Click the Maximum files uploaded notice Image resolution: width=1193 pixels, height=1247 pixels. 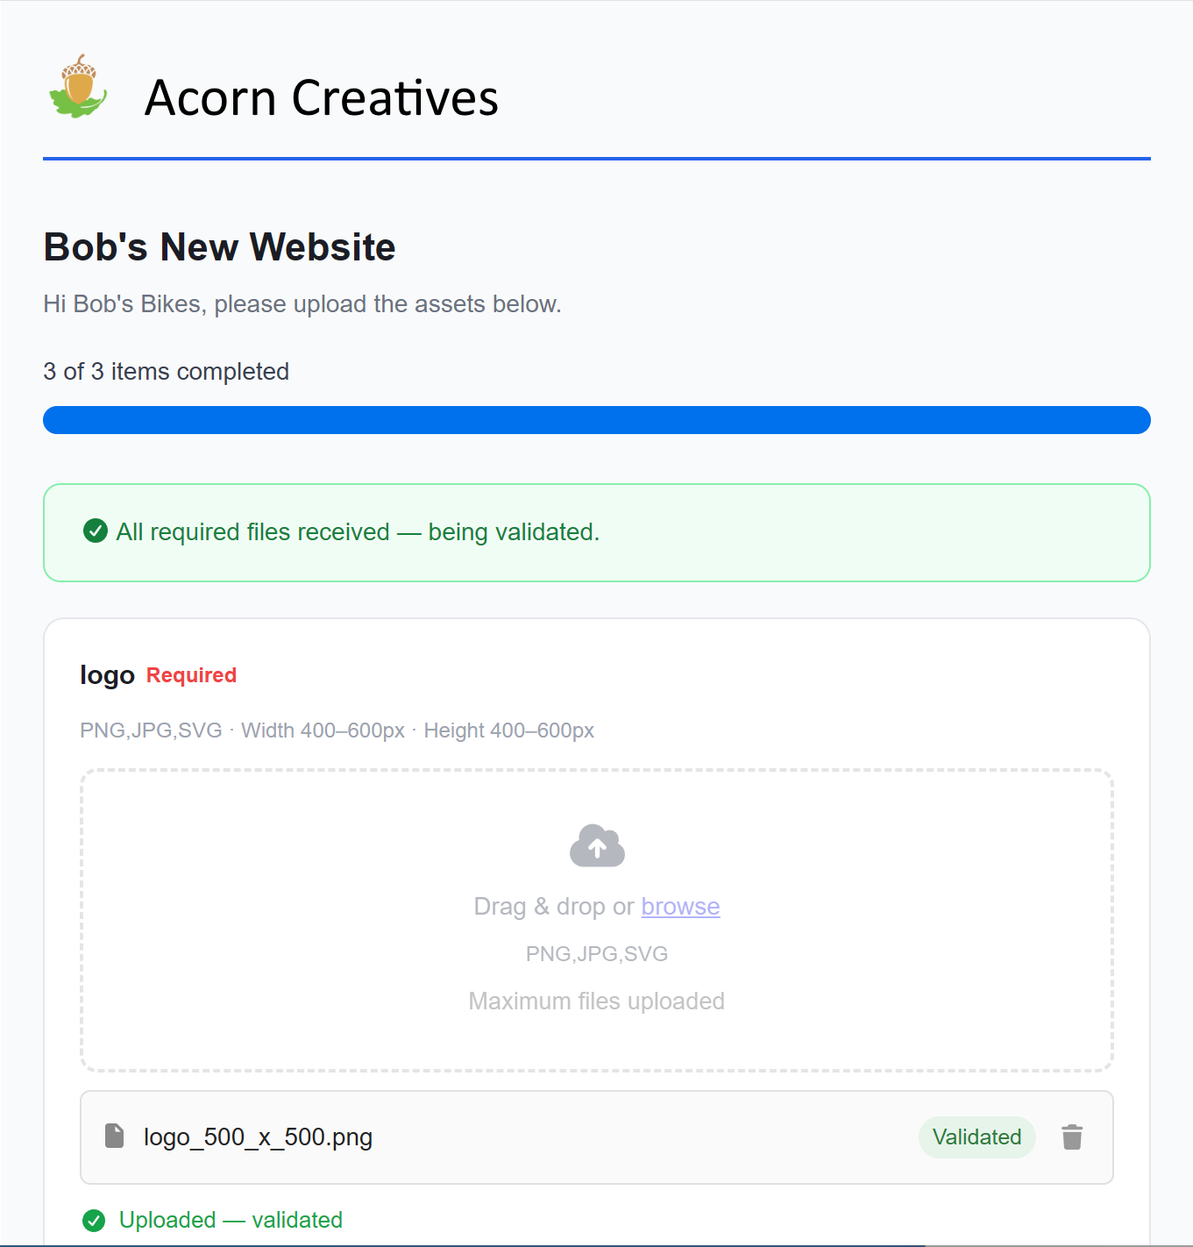pyautogui.click(x=596, y=1001)
